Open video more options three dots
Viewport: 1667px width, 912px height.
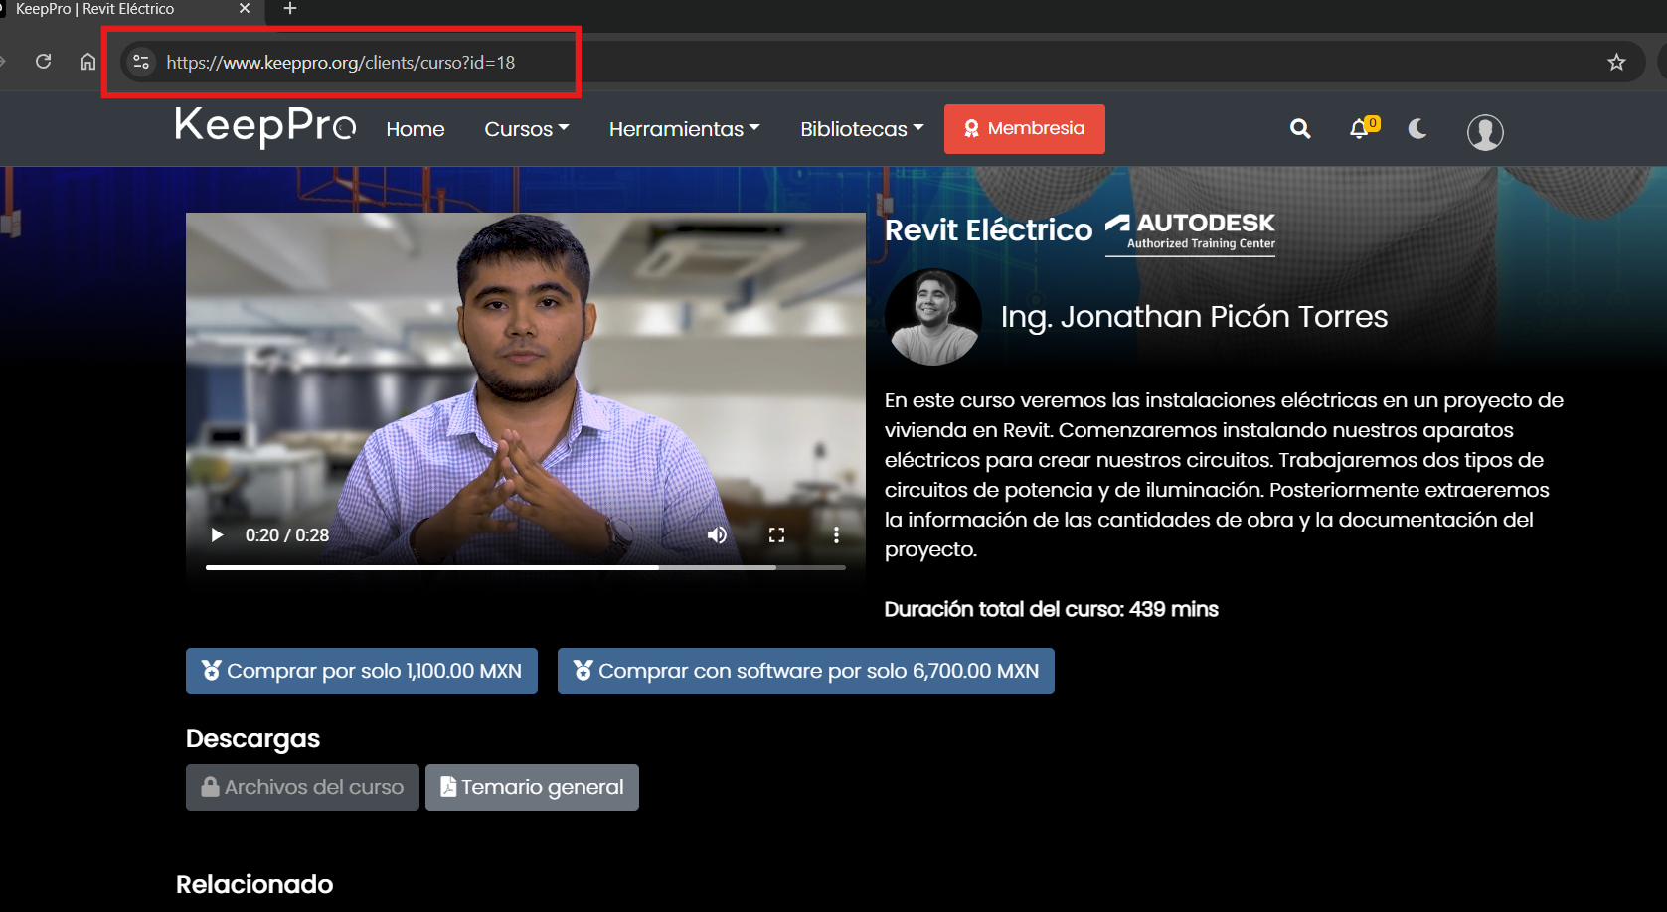tap(836, 535)
